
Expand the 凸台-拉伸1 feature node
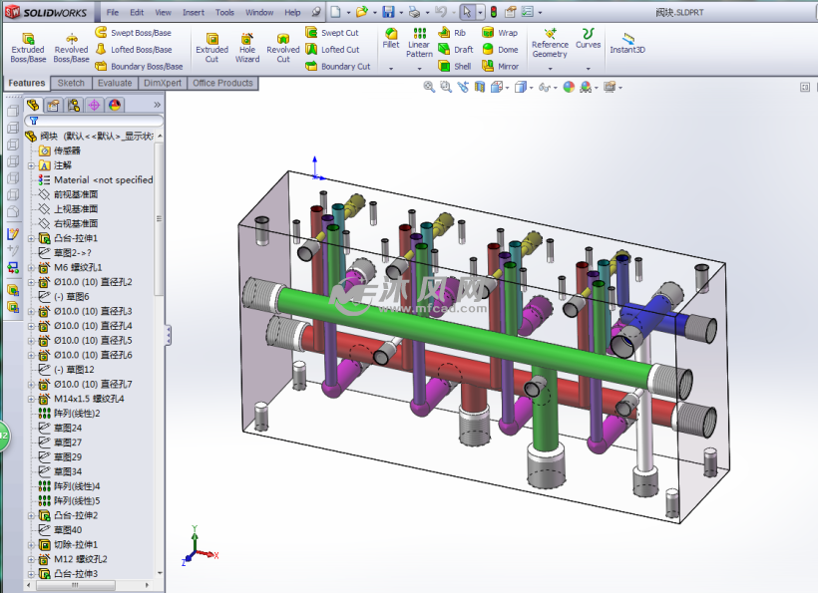coord(31,238)
